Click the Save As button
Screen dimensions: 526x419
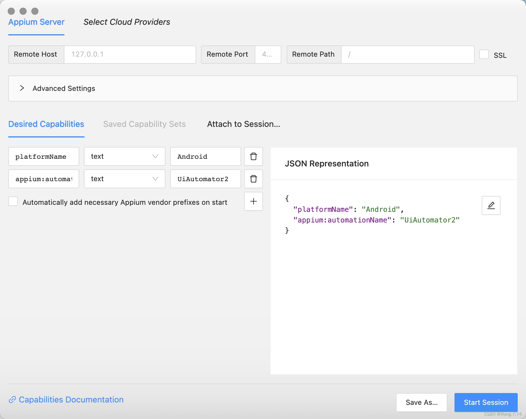(422, 402)
